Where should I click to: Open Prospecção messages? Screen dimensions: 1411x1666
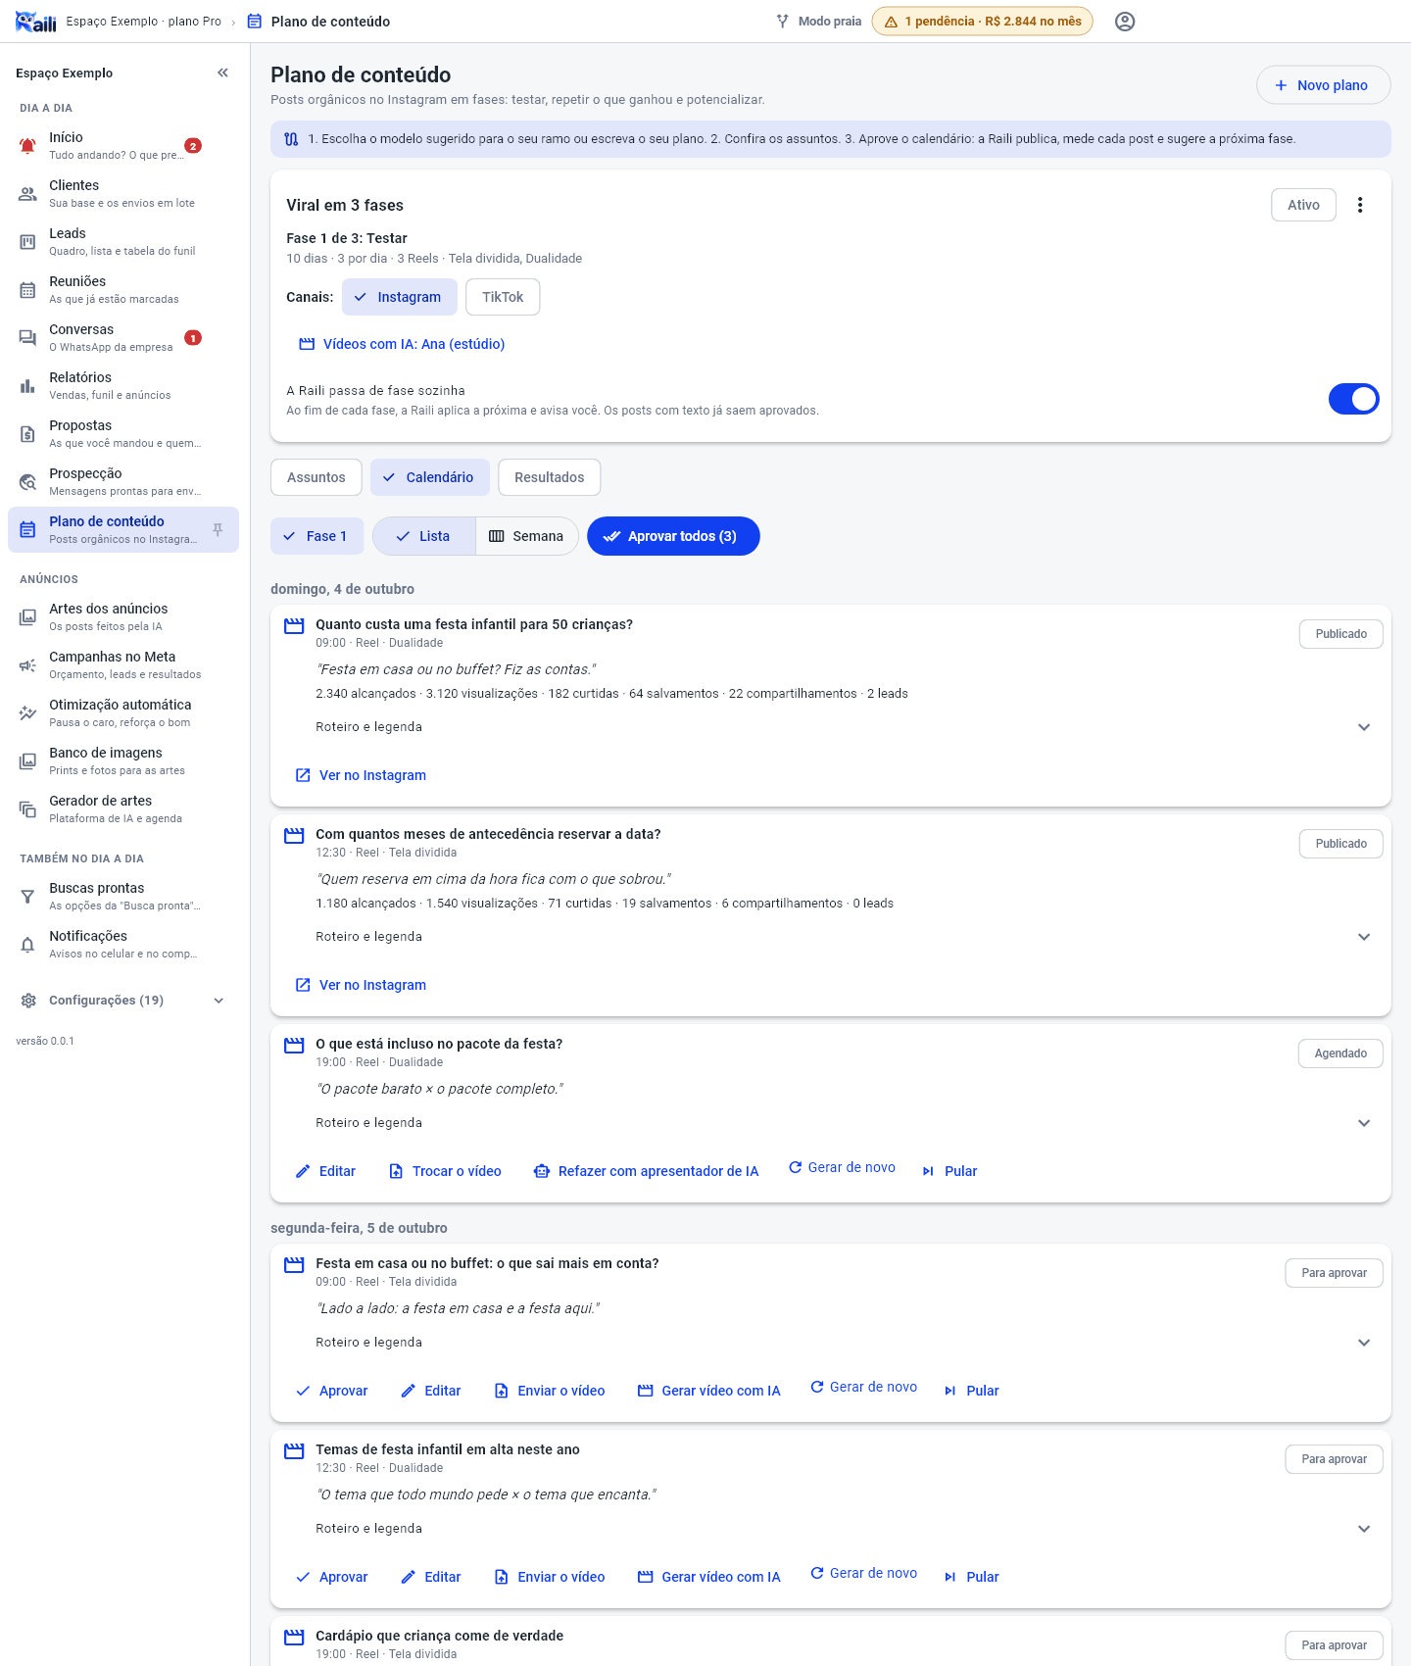pos(123,481)
